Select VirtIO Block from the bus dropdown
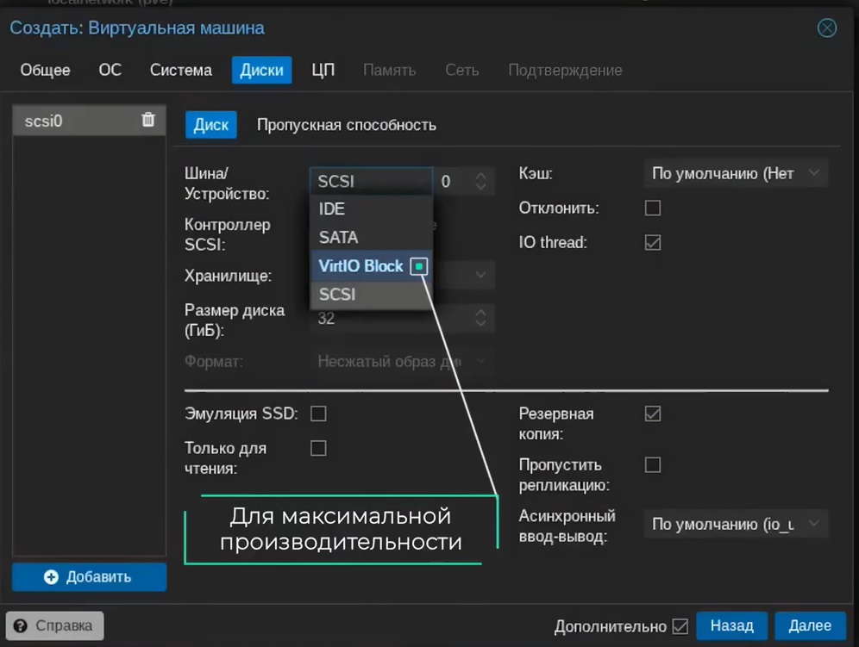 coord(361,265)
